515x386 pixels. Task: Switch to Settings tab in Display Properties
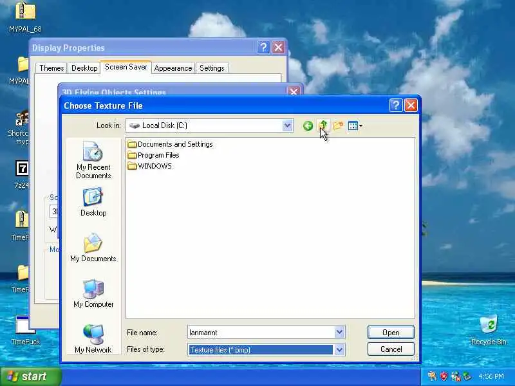point(212,68)
